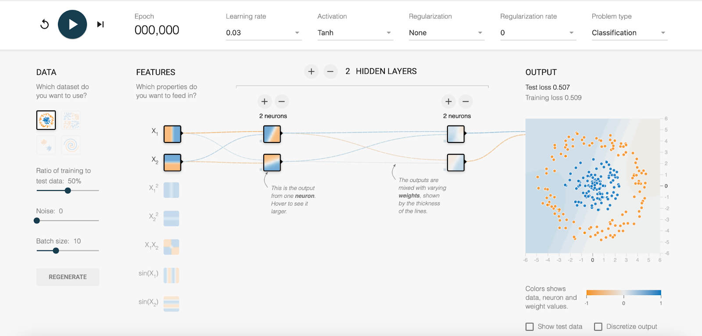Screen dimensions: 702x336
Task: Click the output heatmap plot
Action: click(x=593, y=186)
